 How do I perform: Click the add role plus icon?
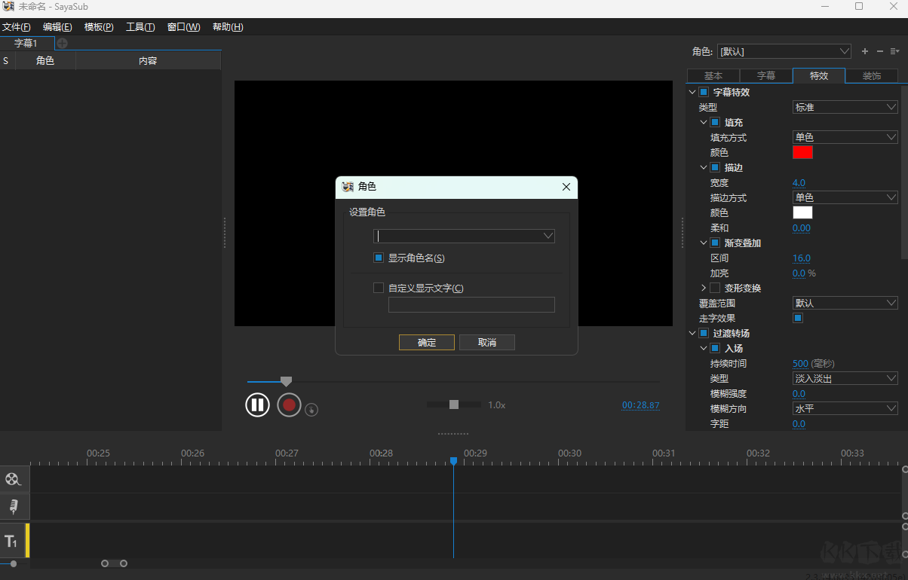[x=864, y=51]
